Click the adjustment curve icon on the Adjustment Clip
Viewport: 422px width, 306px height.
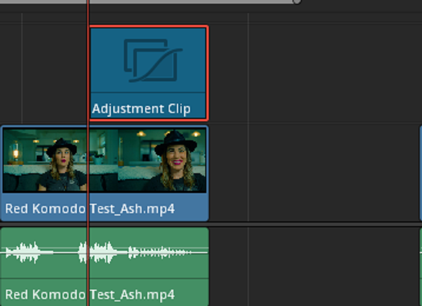(x=153, y=60)
